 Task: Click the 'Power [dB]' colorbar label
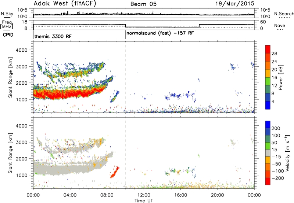click(x=280, y=77)
